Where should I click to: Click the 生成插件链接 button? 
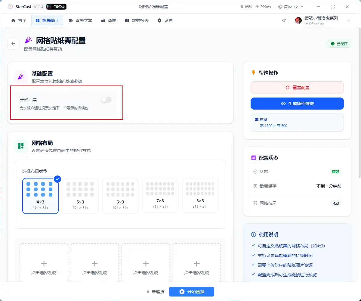click(297, 104)
